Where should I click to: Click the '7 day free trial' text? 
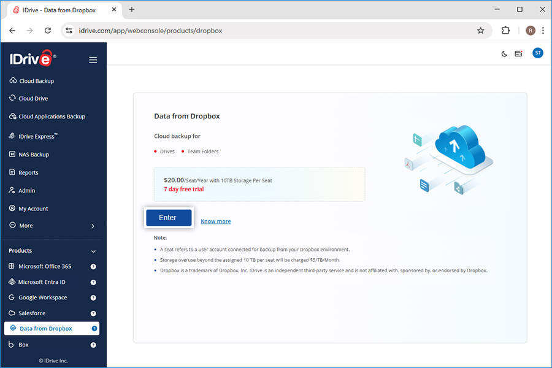(184, 189)
